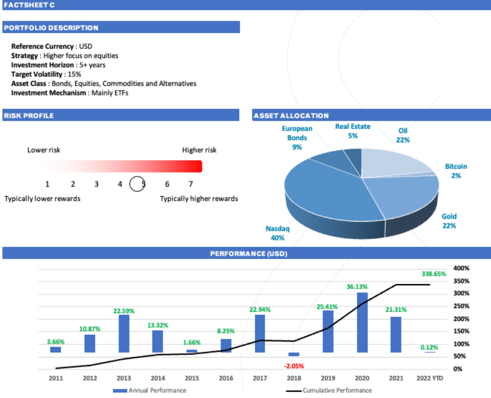The height and width of the screenshot is (398, 491).
Task: Select the Investment Horizon 5+ years line
Action: (58, 65)
